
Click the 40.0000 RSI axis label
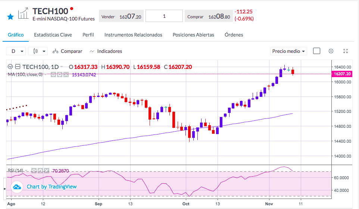[x=341, y=190]
